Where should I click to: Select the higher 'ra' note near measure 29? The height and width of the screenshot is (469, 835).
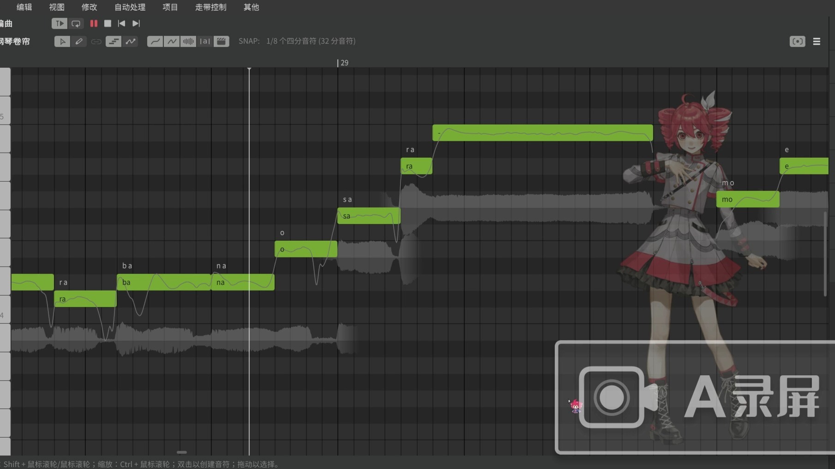416,166
